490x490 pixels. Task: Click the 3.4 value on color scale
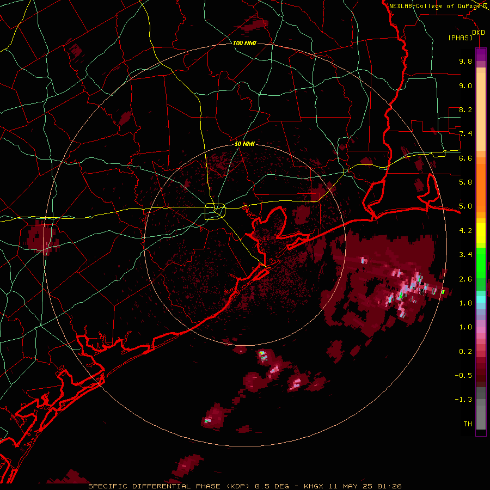[x=465, y=255]
